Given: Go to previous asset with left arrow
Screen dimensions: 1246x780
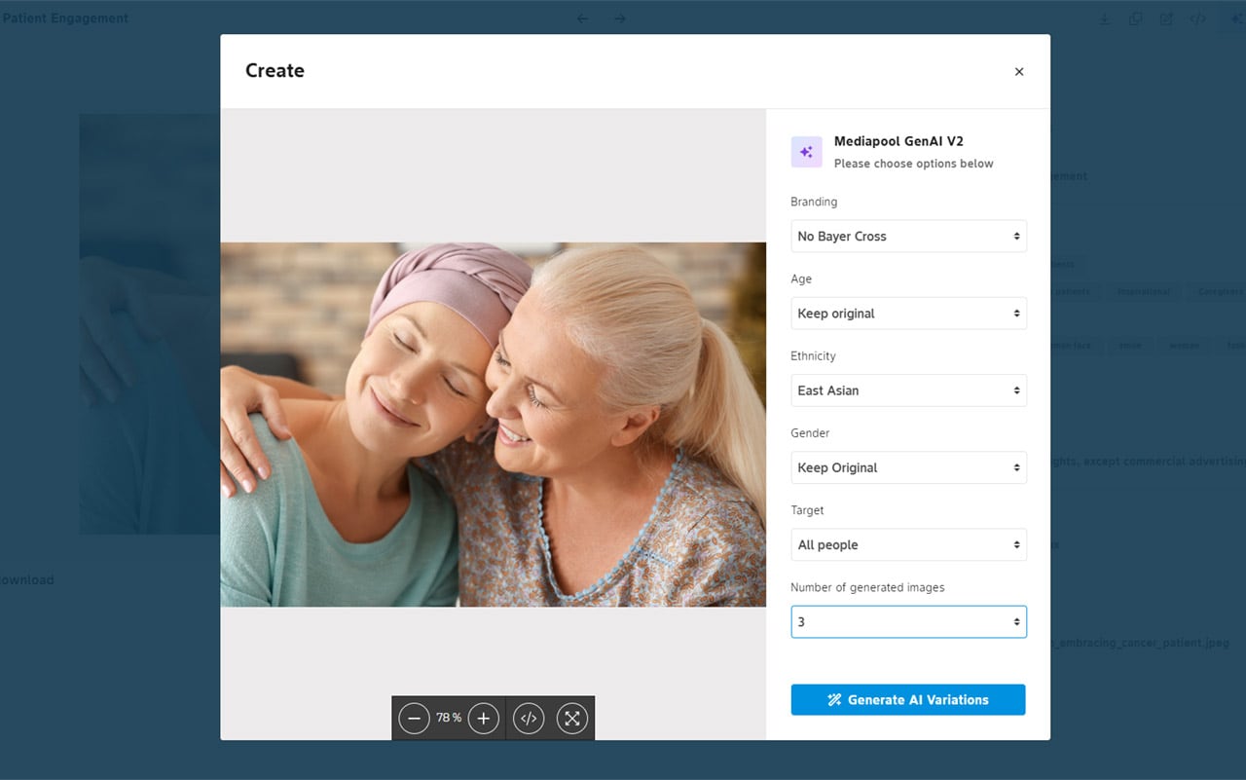Looking at the screenshot, I should pyautogui.click(x=582, y=19).
